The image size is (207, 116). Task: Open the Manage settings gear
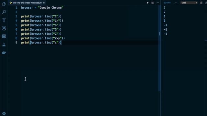(4, 113)
